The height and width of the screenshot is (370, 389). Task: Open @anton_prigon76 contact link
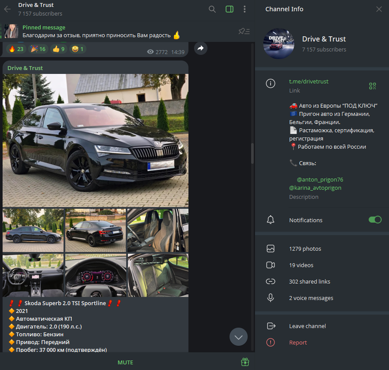tap(320, 179)
